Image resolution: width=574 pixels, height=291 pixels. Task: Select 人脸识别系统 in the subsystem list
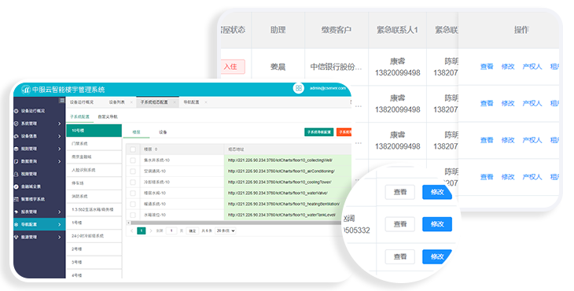tap(94, 170)
